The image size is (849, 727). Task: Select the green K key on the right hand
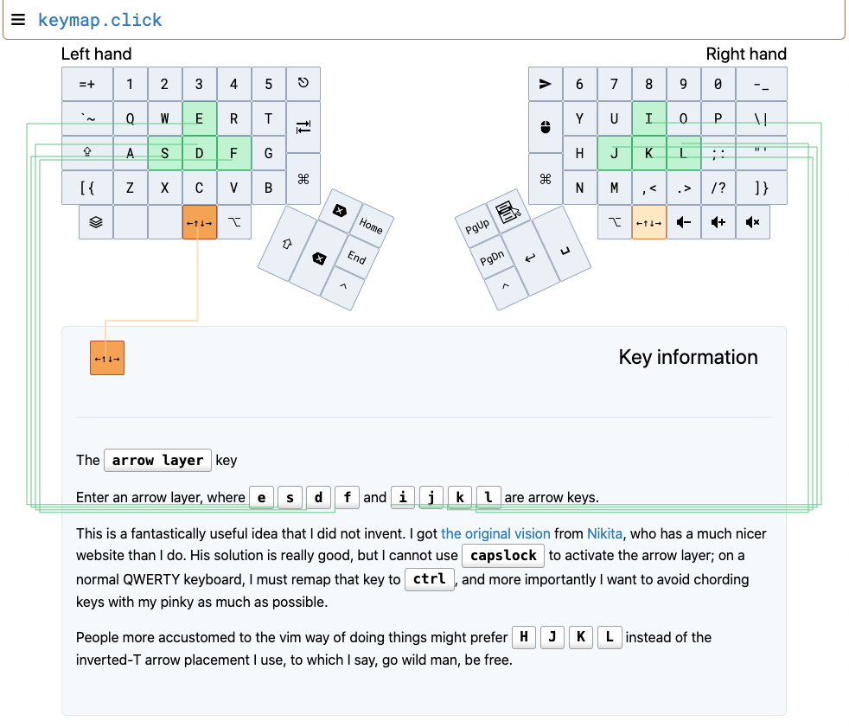click(x=649, y=153)
